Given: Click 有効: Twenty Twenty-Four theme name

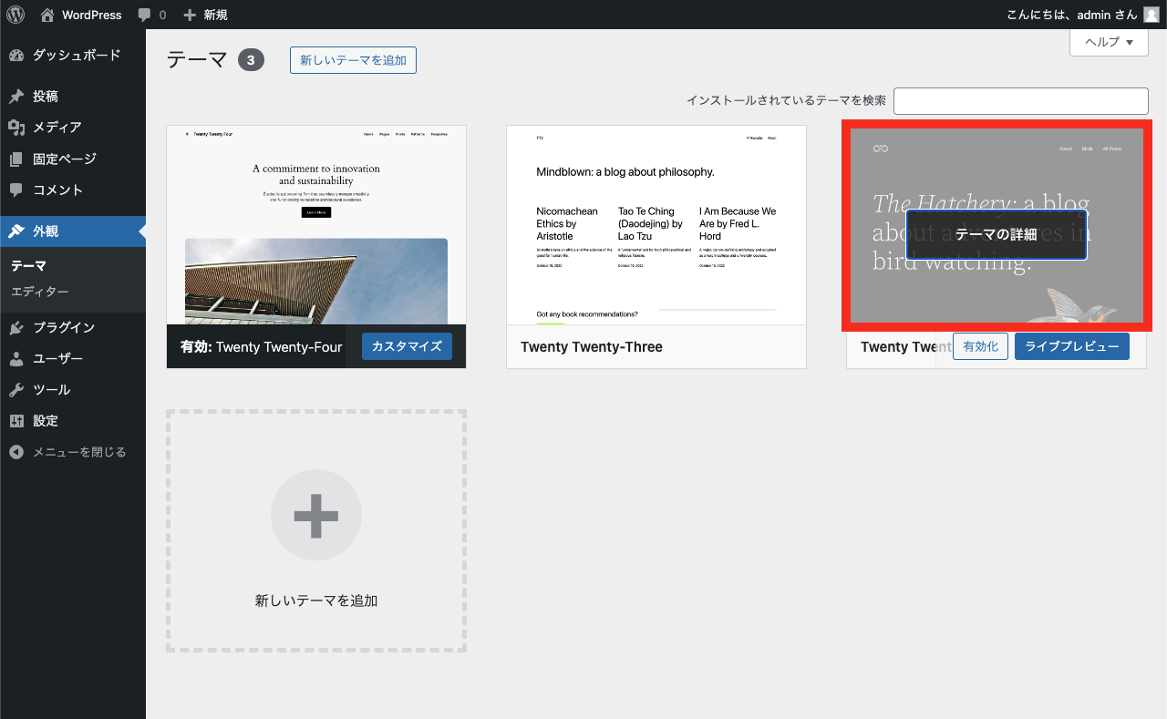Looking at the screenshot, I should tap(262, 347).
